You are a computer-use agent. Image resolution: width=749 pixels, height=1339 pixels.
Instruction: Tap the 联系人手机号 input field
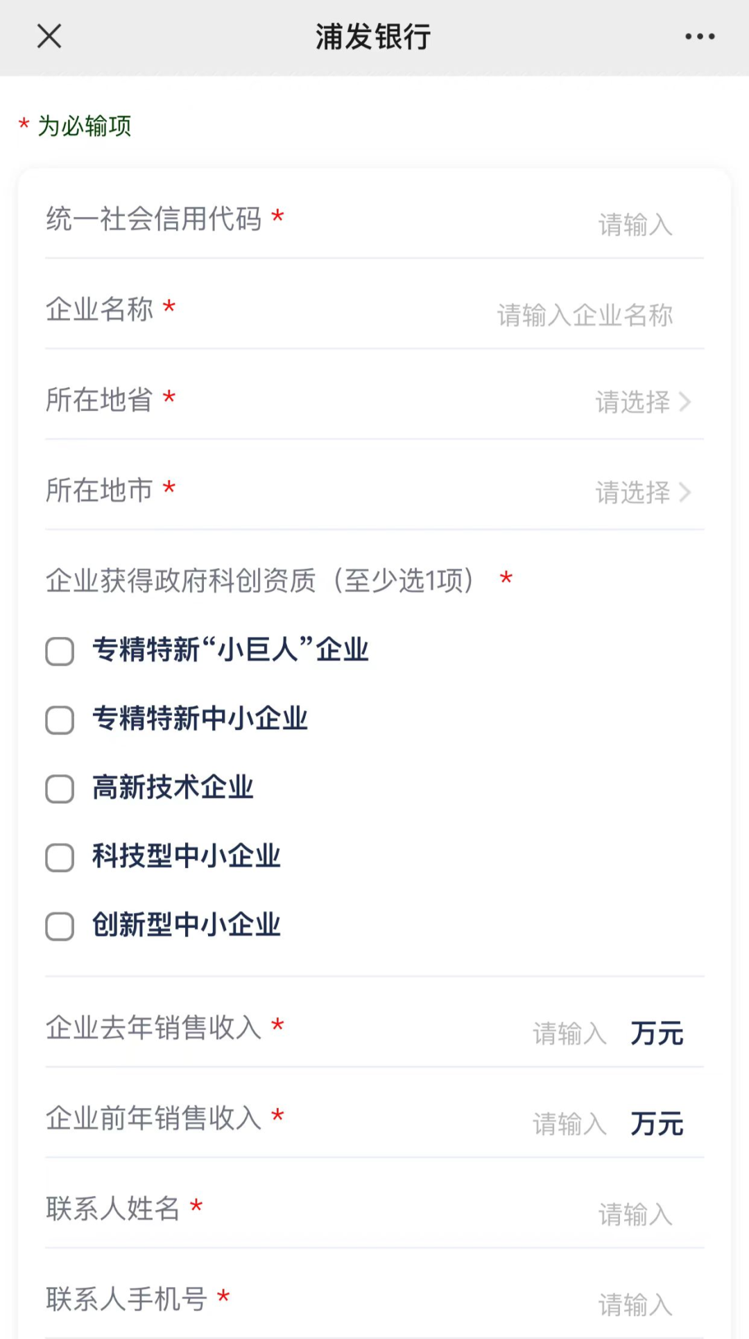coord(635,1304)
